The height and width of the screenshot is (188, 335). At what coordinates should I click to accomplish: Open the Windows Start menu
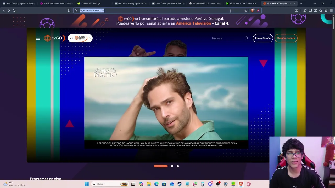tap(87, 184)
